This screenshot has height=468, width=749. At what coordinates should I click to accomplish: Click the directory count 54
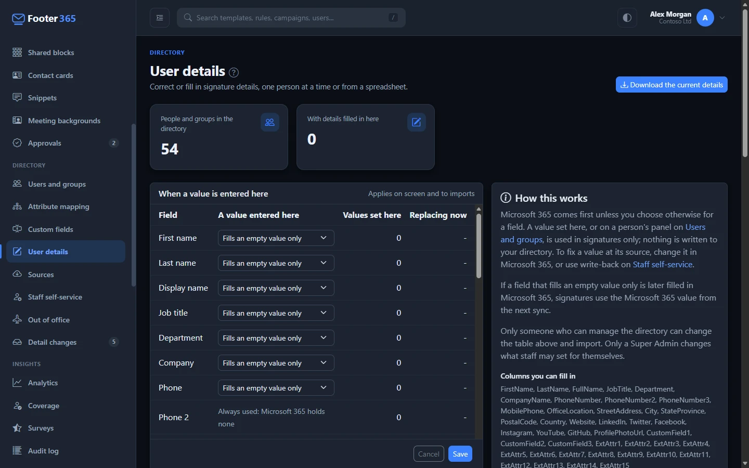point(170,149)
